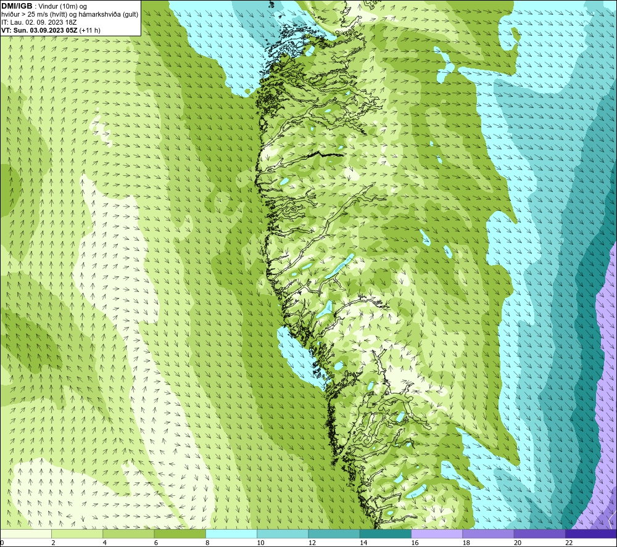
Task: Click the 20–22 m/s violet legend swatch
Action: (x=539, y=533)
